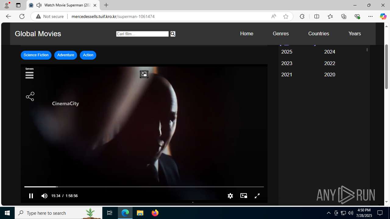Open Edge Settings and more menu
This screenshot has height=219, width=390.
[x=370, y=16]
